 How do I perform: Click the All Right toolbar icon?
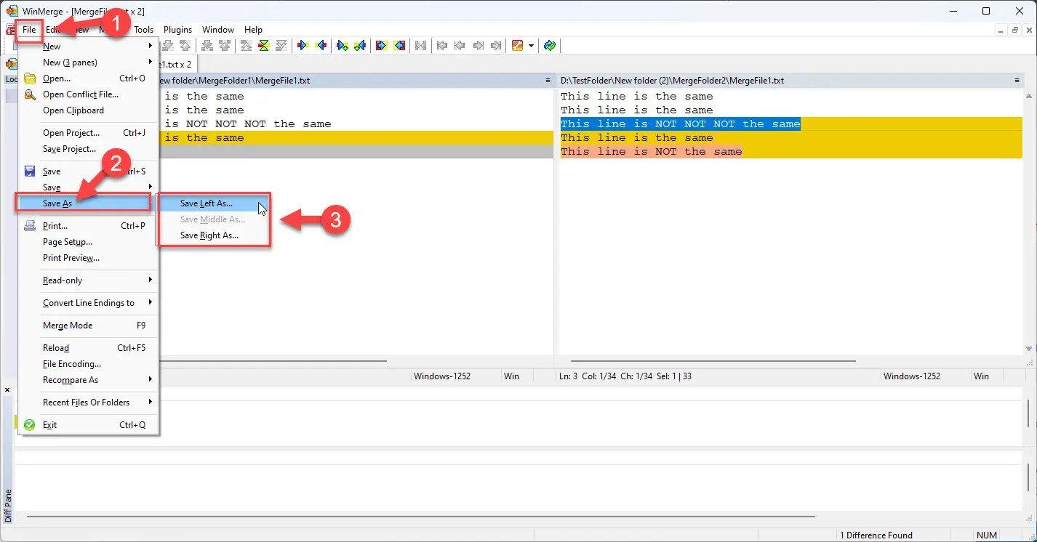(382, 46)
